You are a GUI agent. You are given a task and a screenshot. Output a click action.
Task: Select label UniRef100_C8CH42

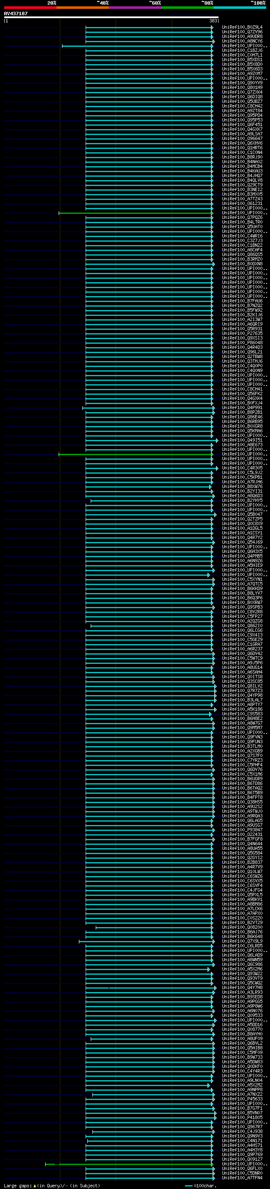tap(242, 106)
